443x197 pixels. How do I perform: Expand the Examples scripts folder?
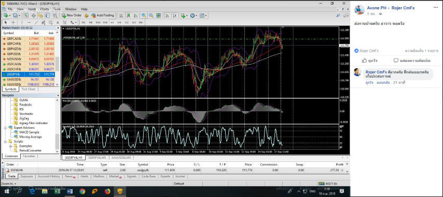11,146
